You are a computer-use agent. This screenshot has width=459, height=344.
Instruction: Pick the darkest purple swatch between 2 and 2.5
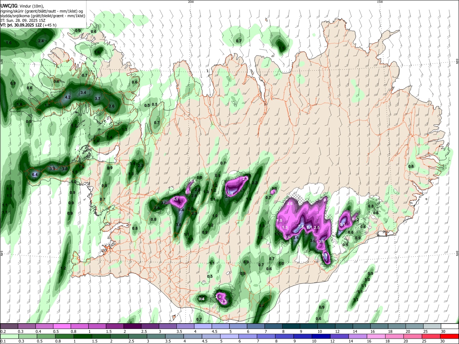click(132, 326)
